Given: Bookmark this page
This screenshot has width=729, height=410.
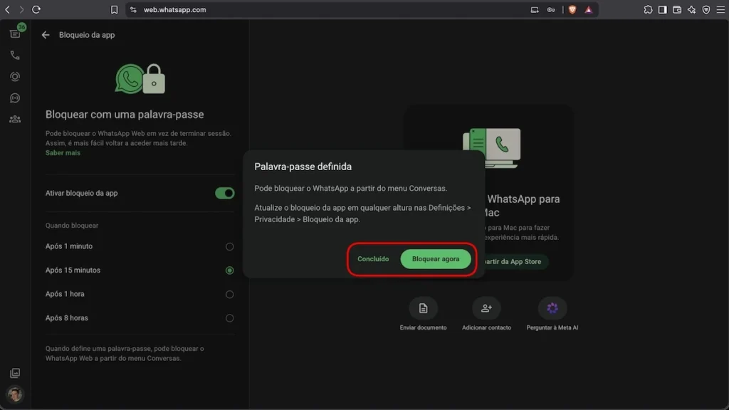Looking at the screenshot, I should [x=115, y=9].
